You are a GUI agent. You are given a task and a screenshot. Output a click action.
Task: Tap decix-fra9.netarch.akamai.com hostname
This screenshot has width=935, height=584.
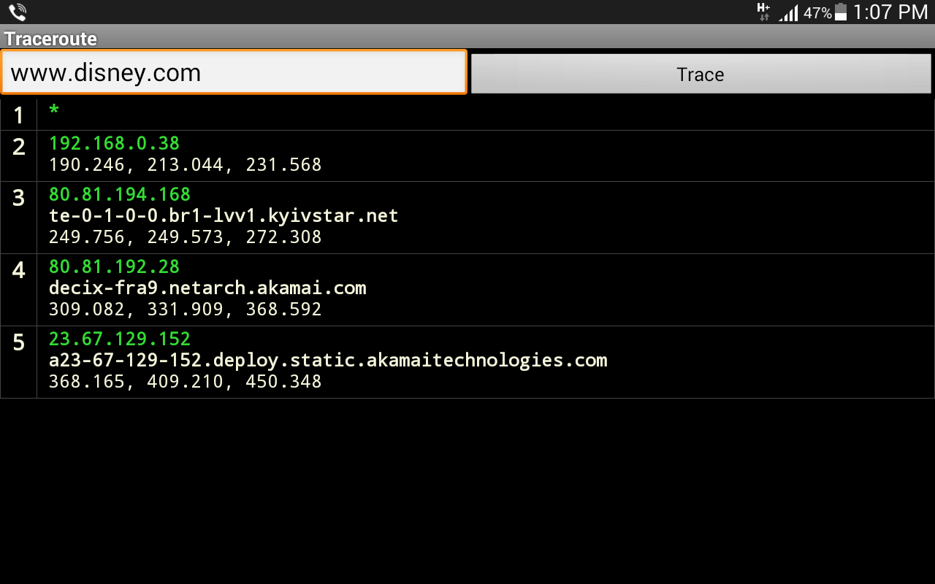[207, 288]
